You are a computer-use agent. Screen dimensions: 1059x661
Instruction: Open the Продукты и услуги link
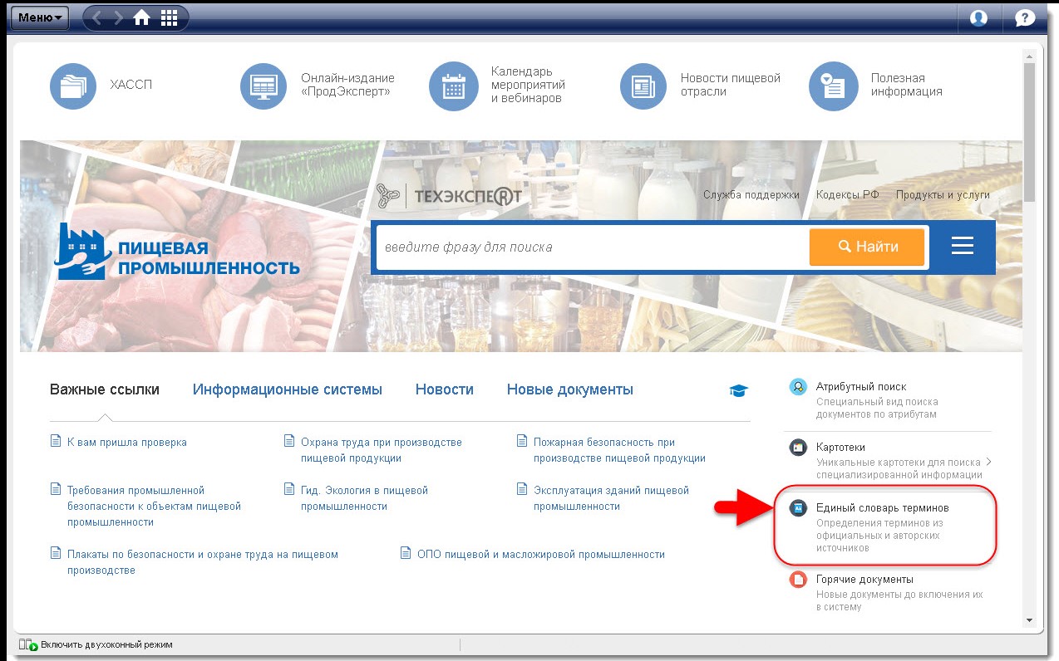pyautogui.click(x=943, y=195)
